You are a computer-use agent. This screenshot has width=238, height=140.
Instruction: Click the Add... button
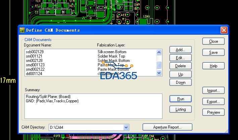tap(181, 49)
